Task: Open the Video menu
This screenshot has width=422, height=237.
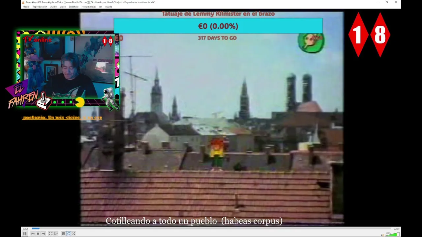Action: coord(63,7)
